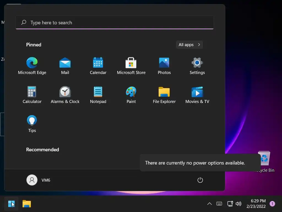Open the Paint app
The width and height of the screenshot is (282, 212).
point(131,95)
